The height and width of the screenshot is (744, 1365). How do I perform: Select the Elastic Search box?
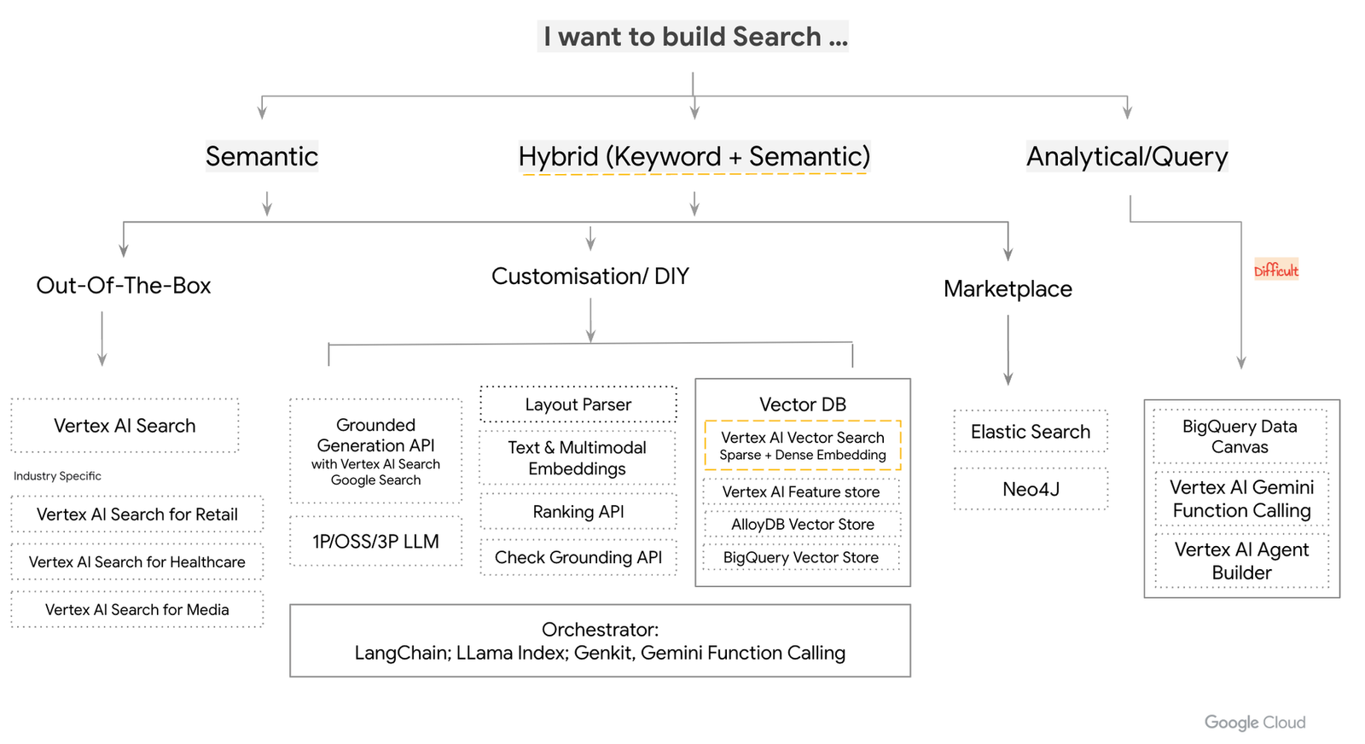(x=1031, y=432)
